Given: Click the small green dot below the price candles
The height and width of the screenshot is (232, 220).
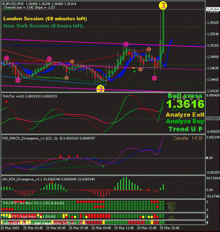Looking at the screenshot, I should point(134,72).
